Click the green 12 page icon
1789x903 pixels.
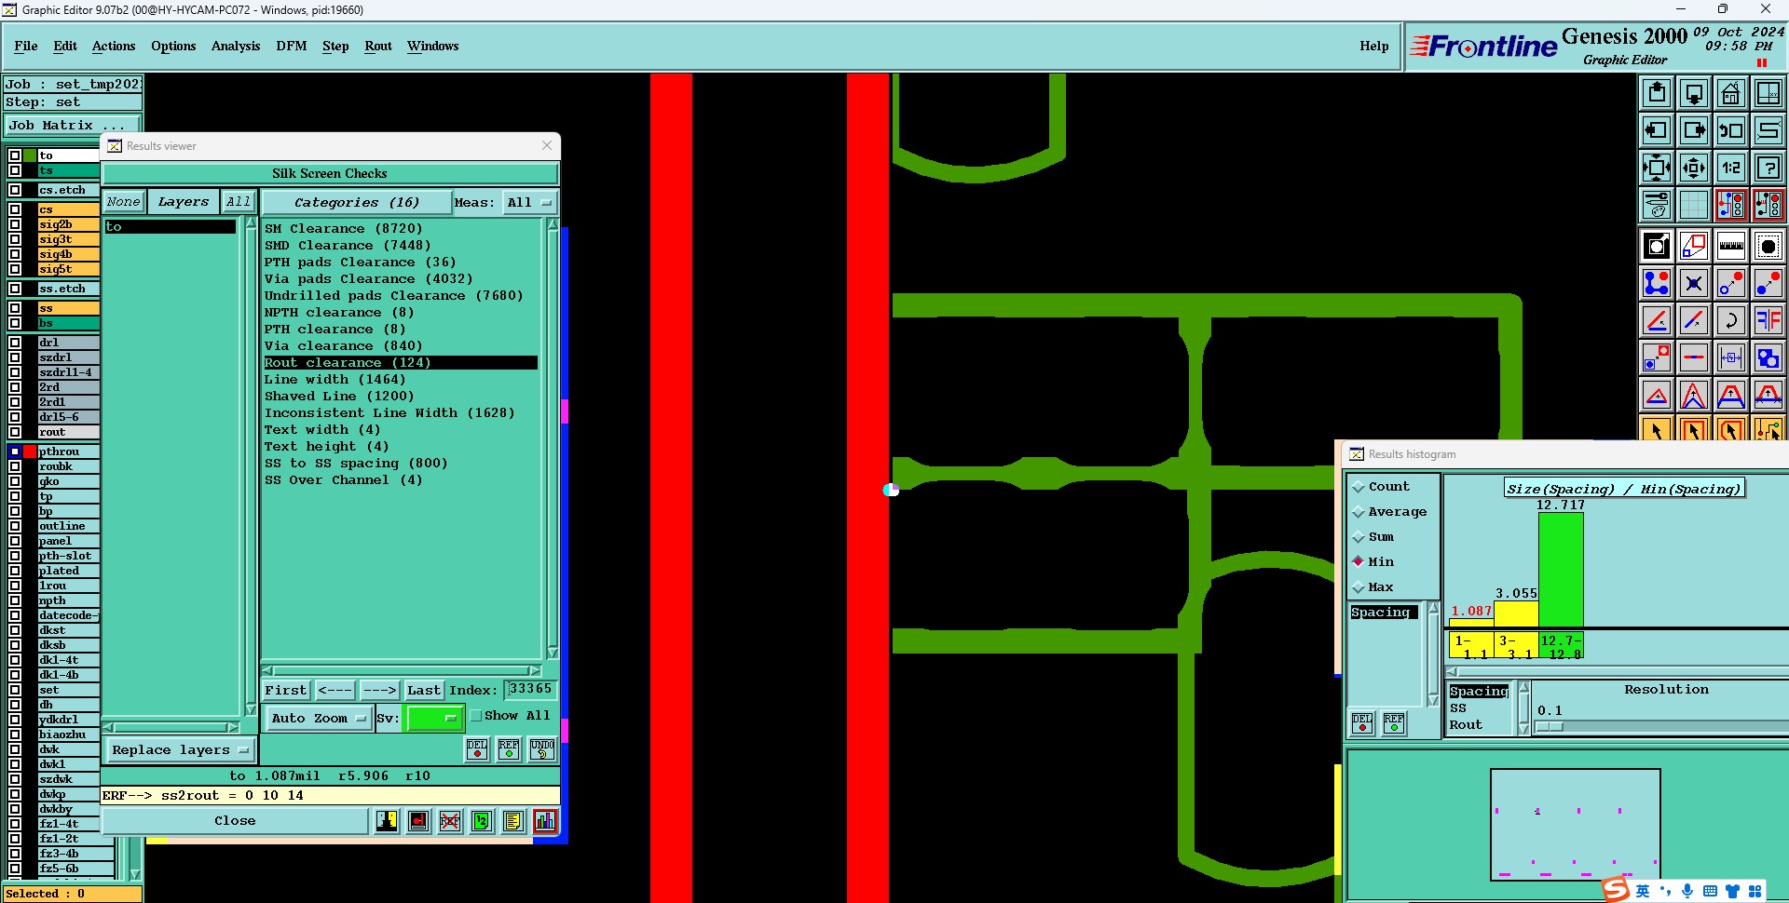tap(482, 821)
